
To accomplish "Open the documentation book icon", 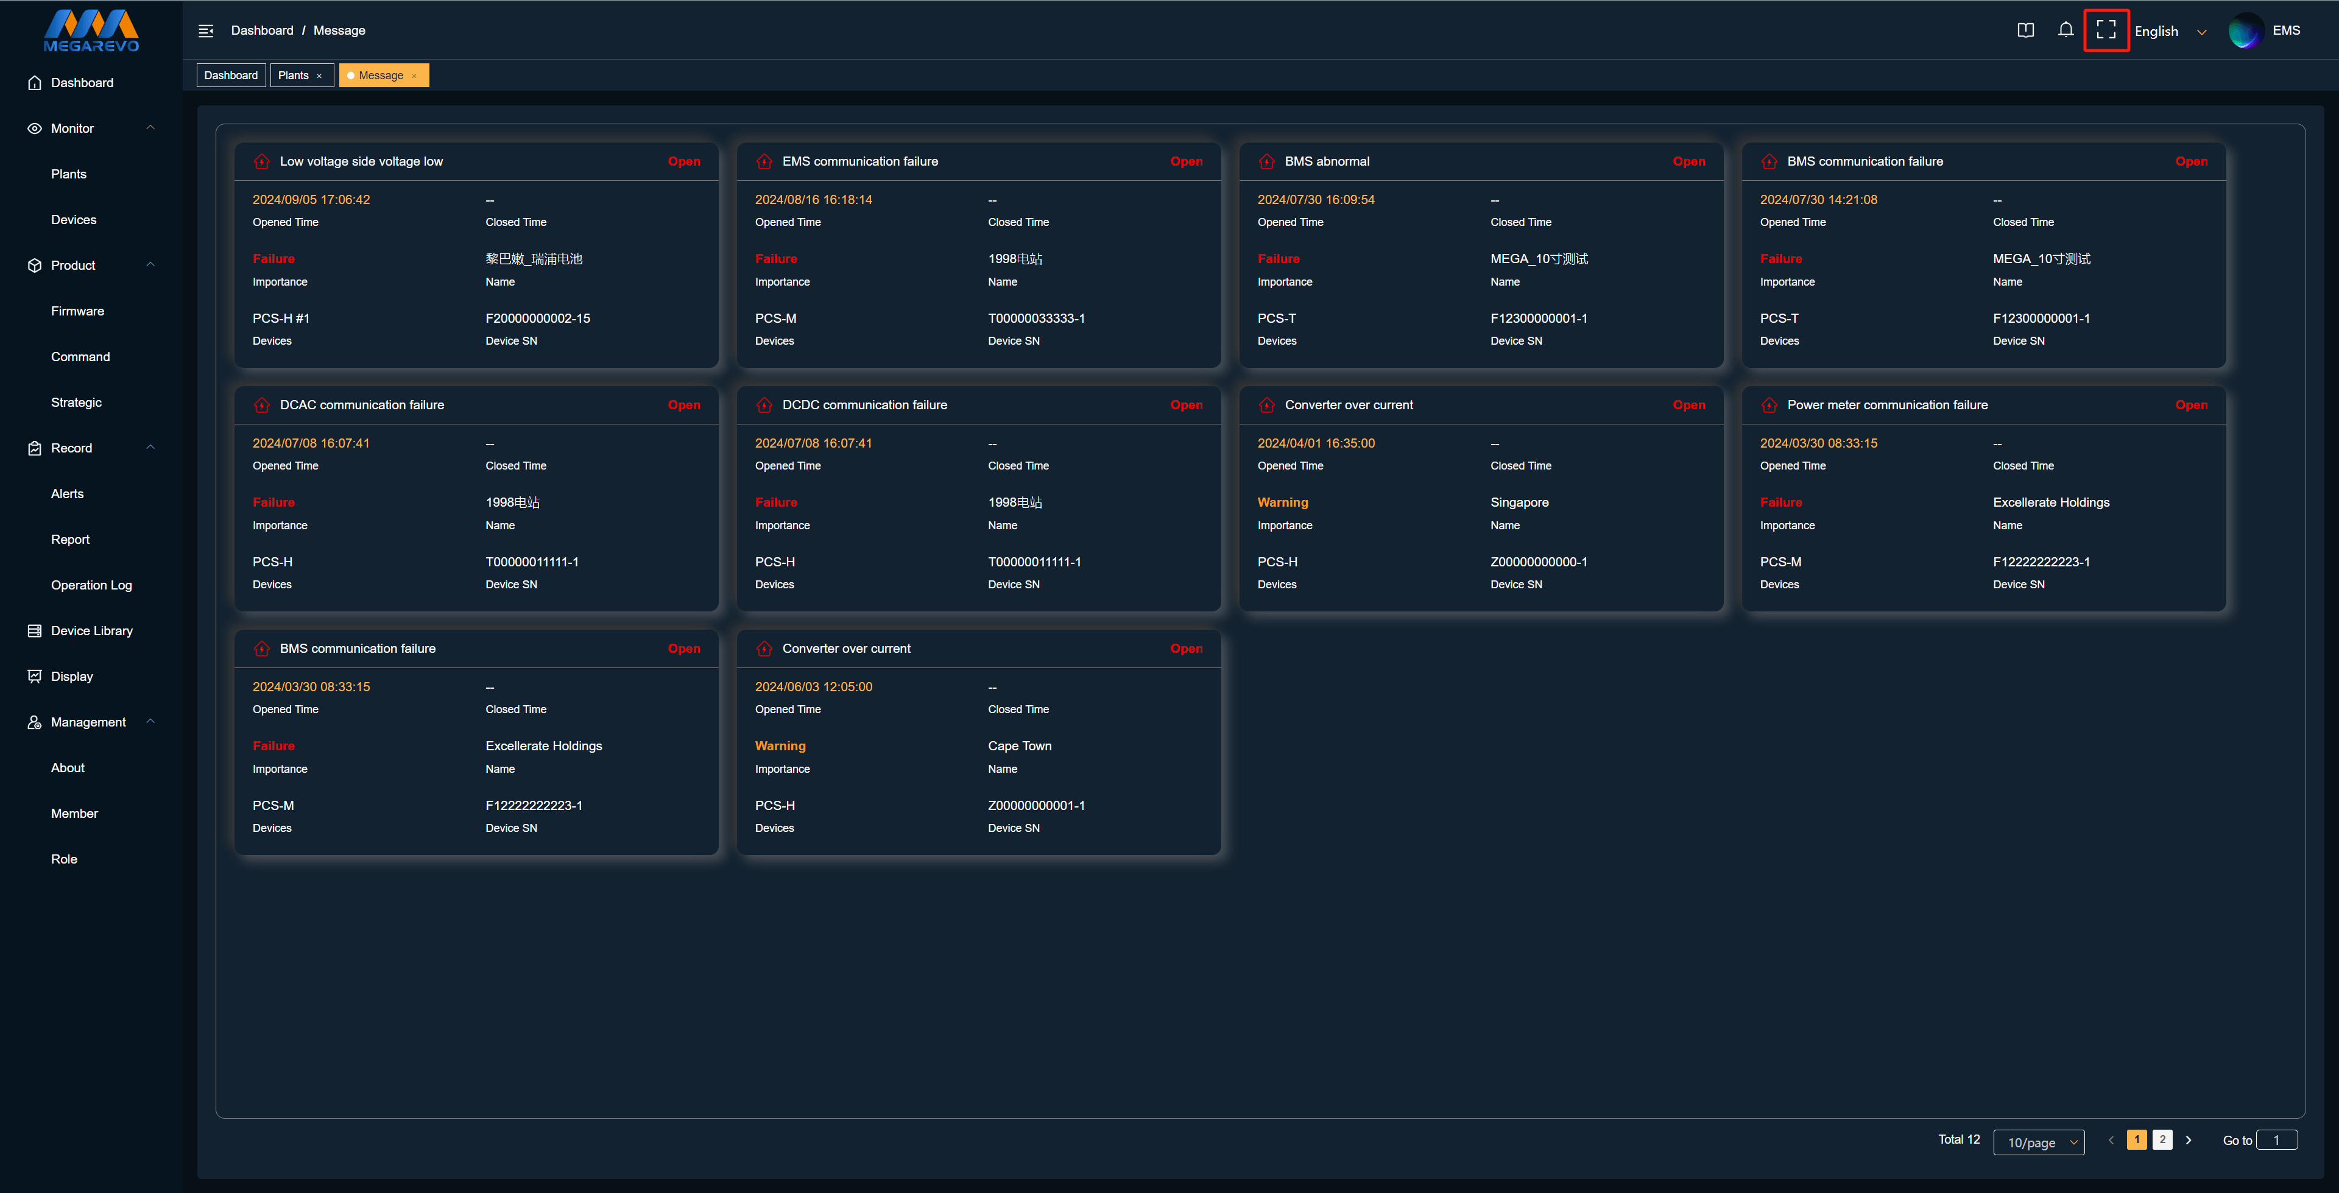I will point(2025,31).
